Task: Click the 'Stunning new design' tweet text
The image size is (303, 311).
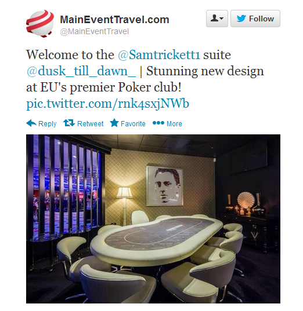Action: (205, 71)
